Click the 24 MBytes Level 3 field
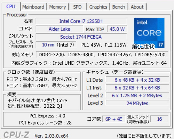This screenshot has height=139, width=174. (137, 103)
